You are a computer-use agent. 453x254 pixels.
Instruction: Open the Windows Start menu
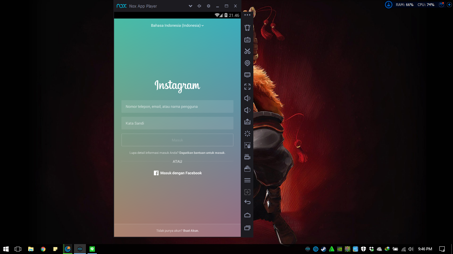point(6,249)
